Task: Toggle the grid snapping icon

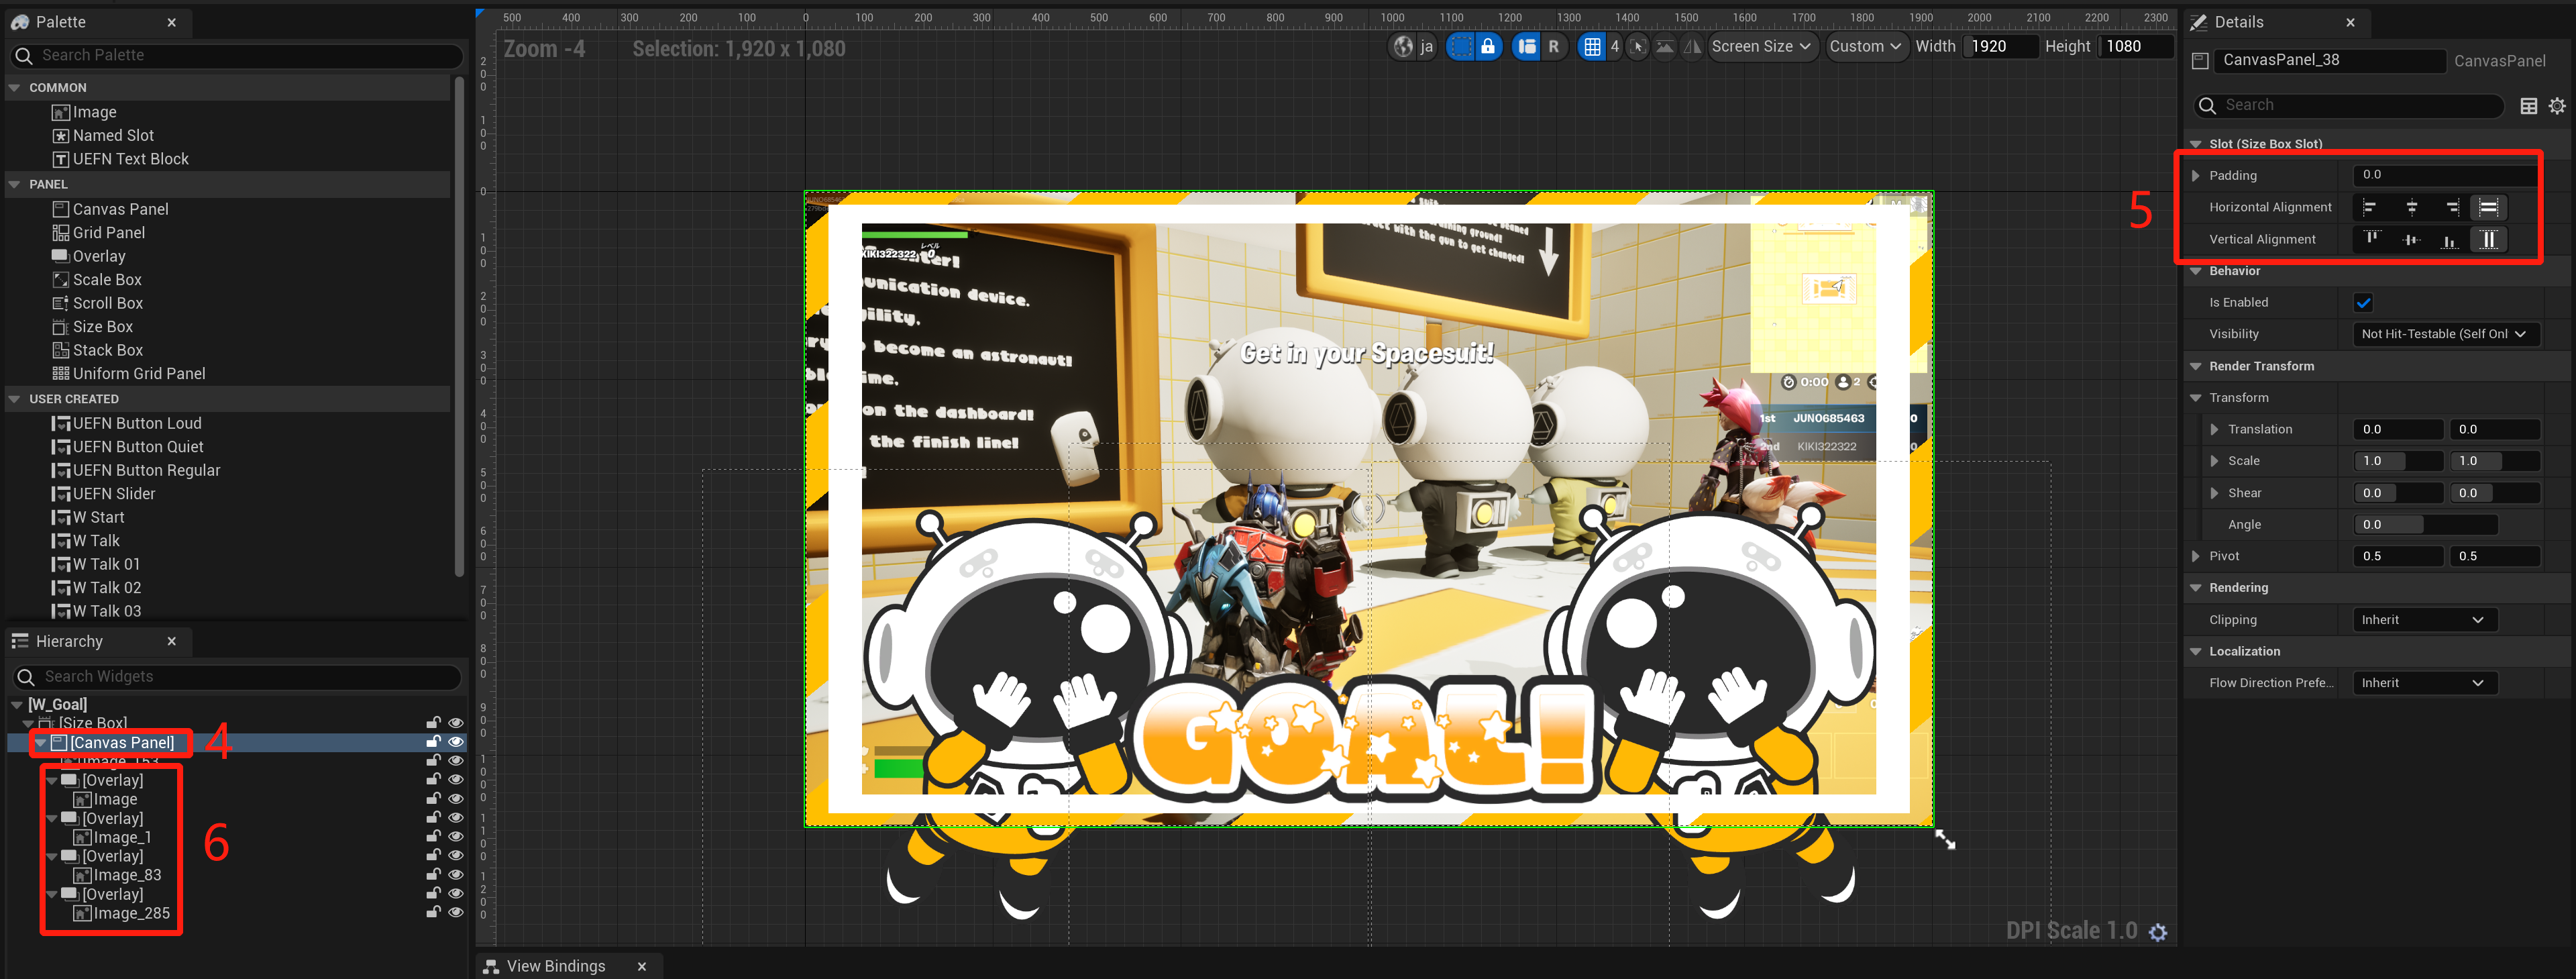Action: coord(1592,46)
